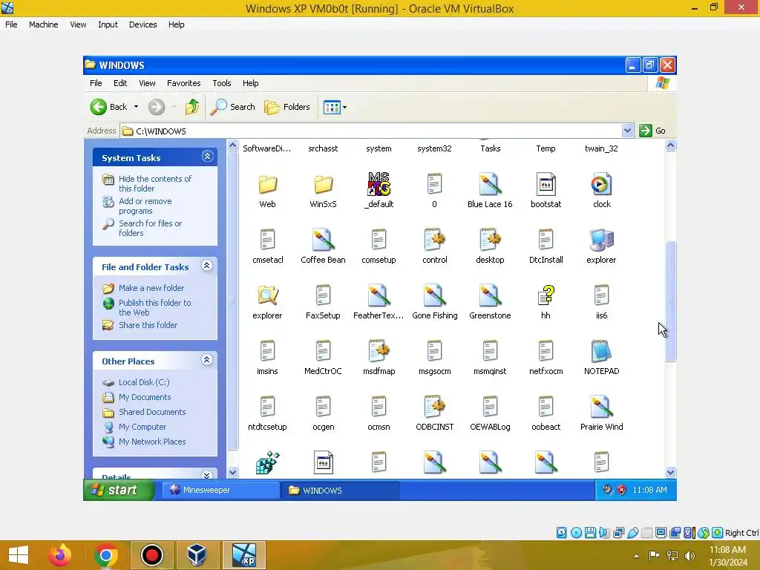The height and width of the screenshot is (570, 760).
Task: Select the desktop settings file icon
Action: pos(490,240)
